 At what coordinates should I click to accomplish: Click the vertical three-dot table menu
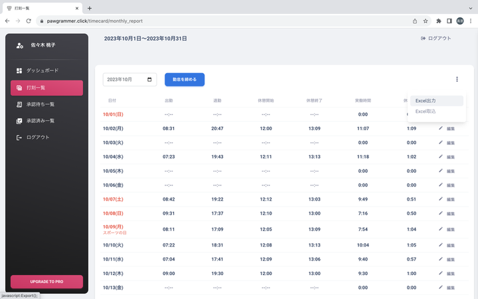pos(457,79)
